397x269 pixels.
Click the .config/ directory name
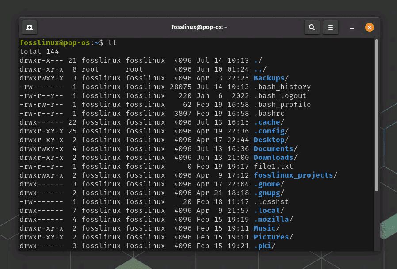click(271, 131)
